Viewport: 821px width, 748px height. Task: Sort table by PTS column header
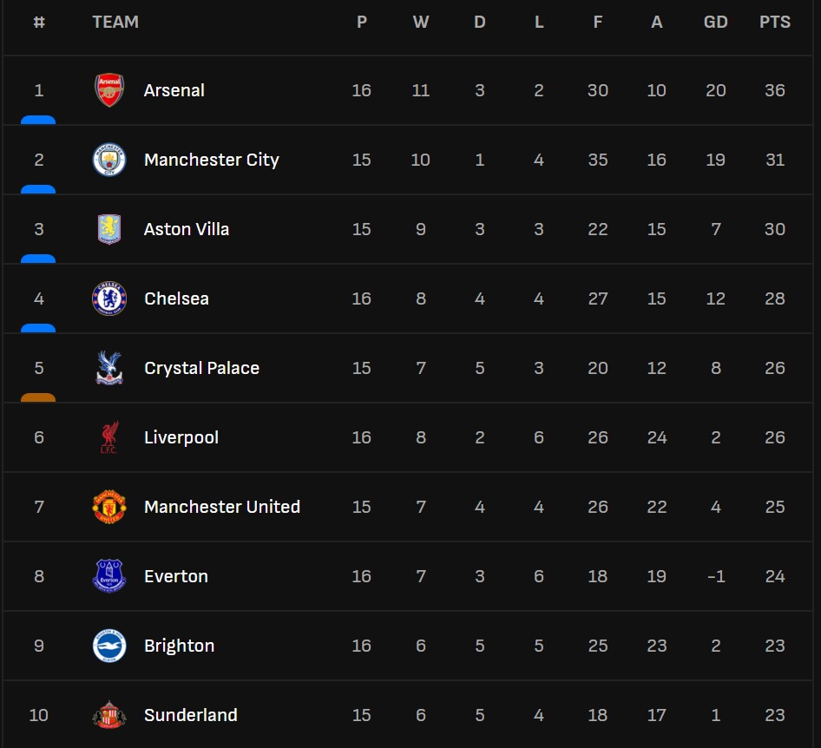(775, 23)
